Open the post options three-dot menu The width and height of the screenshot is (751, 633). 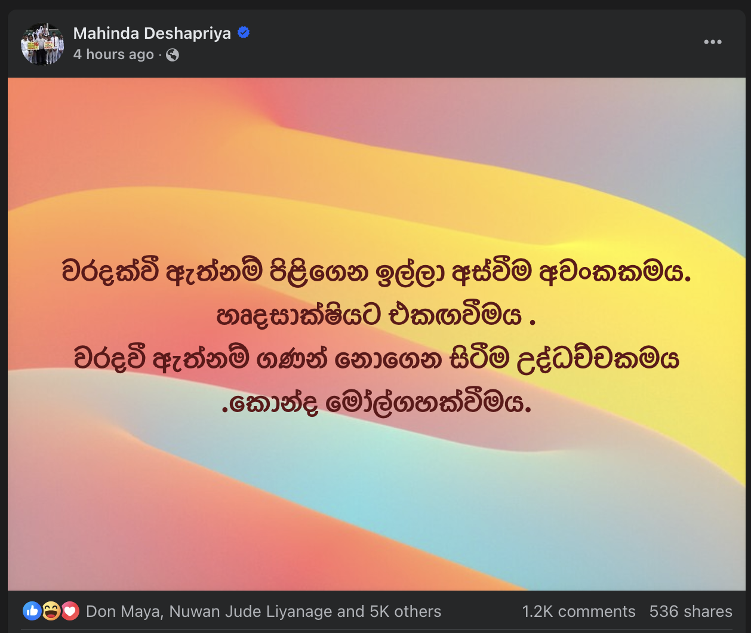(x=713, y=42)
